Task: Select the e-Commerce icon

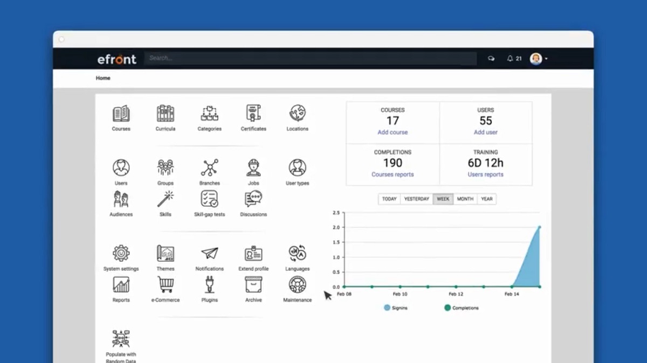Action: 165,284
